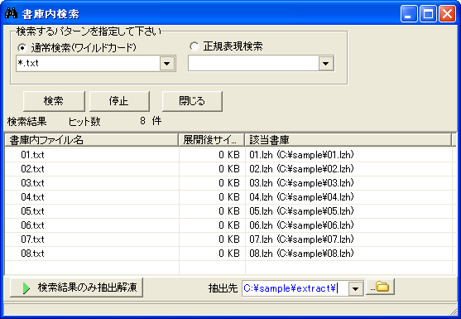Click the C:¥sample¥extract¥ destination field
Screen dimensions: 461x319
(x=295, y=288)
